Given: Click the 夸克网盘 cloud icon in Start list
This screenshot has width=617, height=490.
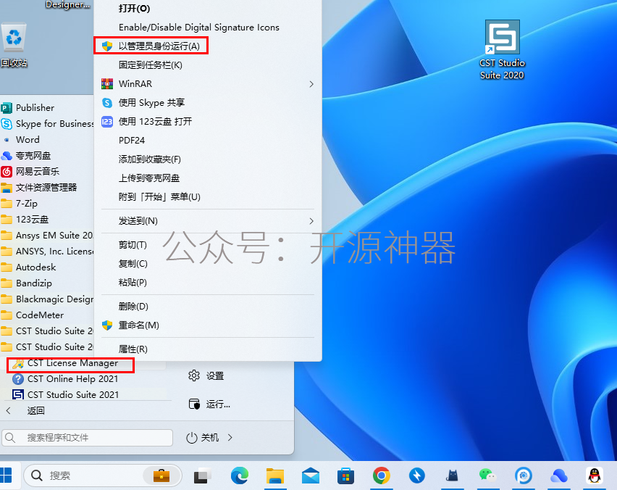Looking at the screenshot, I should point(7,156).
